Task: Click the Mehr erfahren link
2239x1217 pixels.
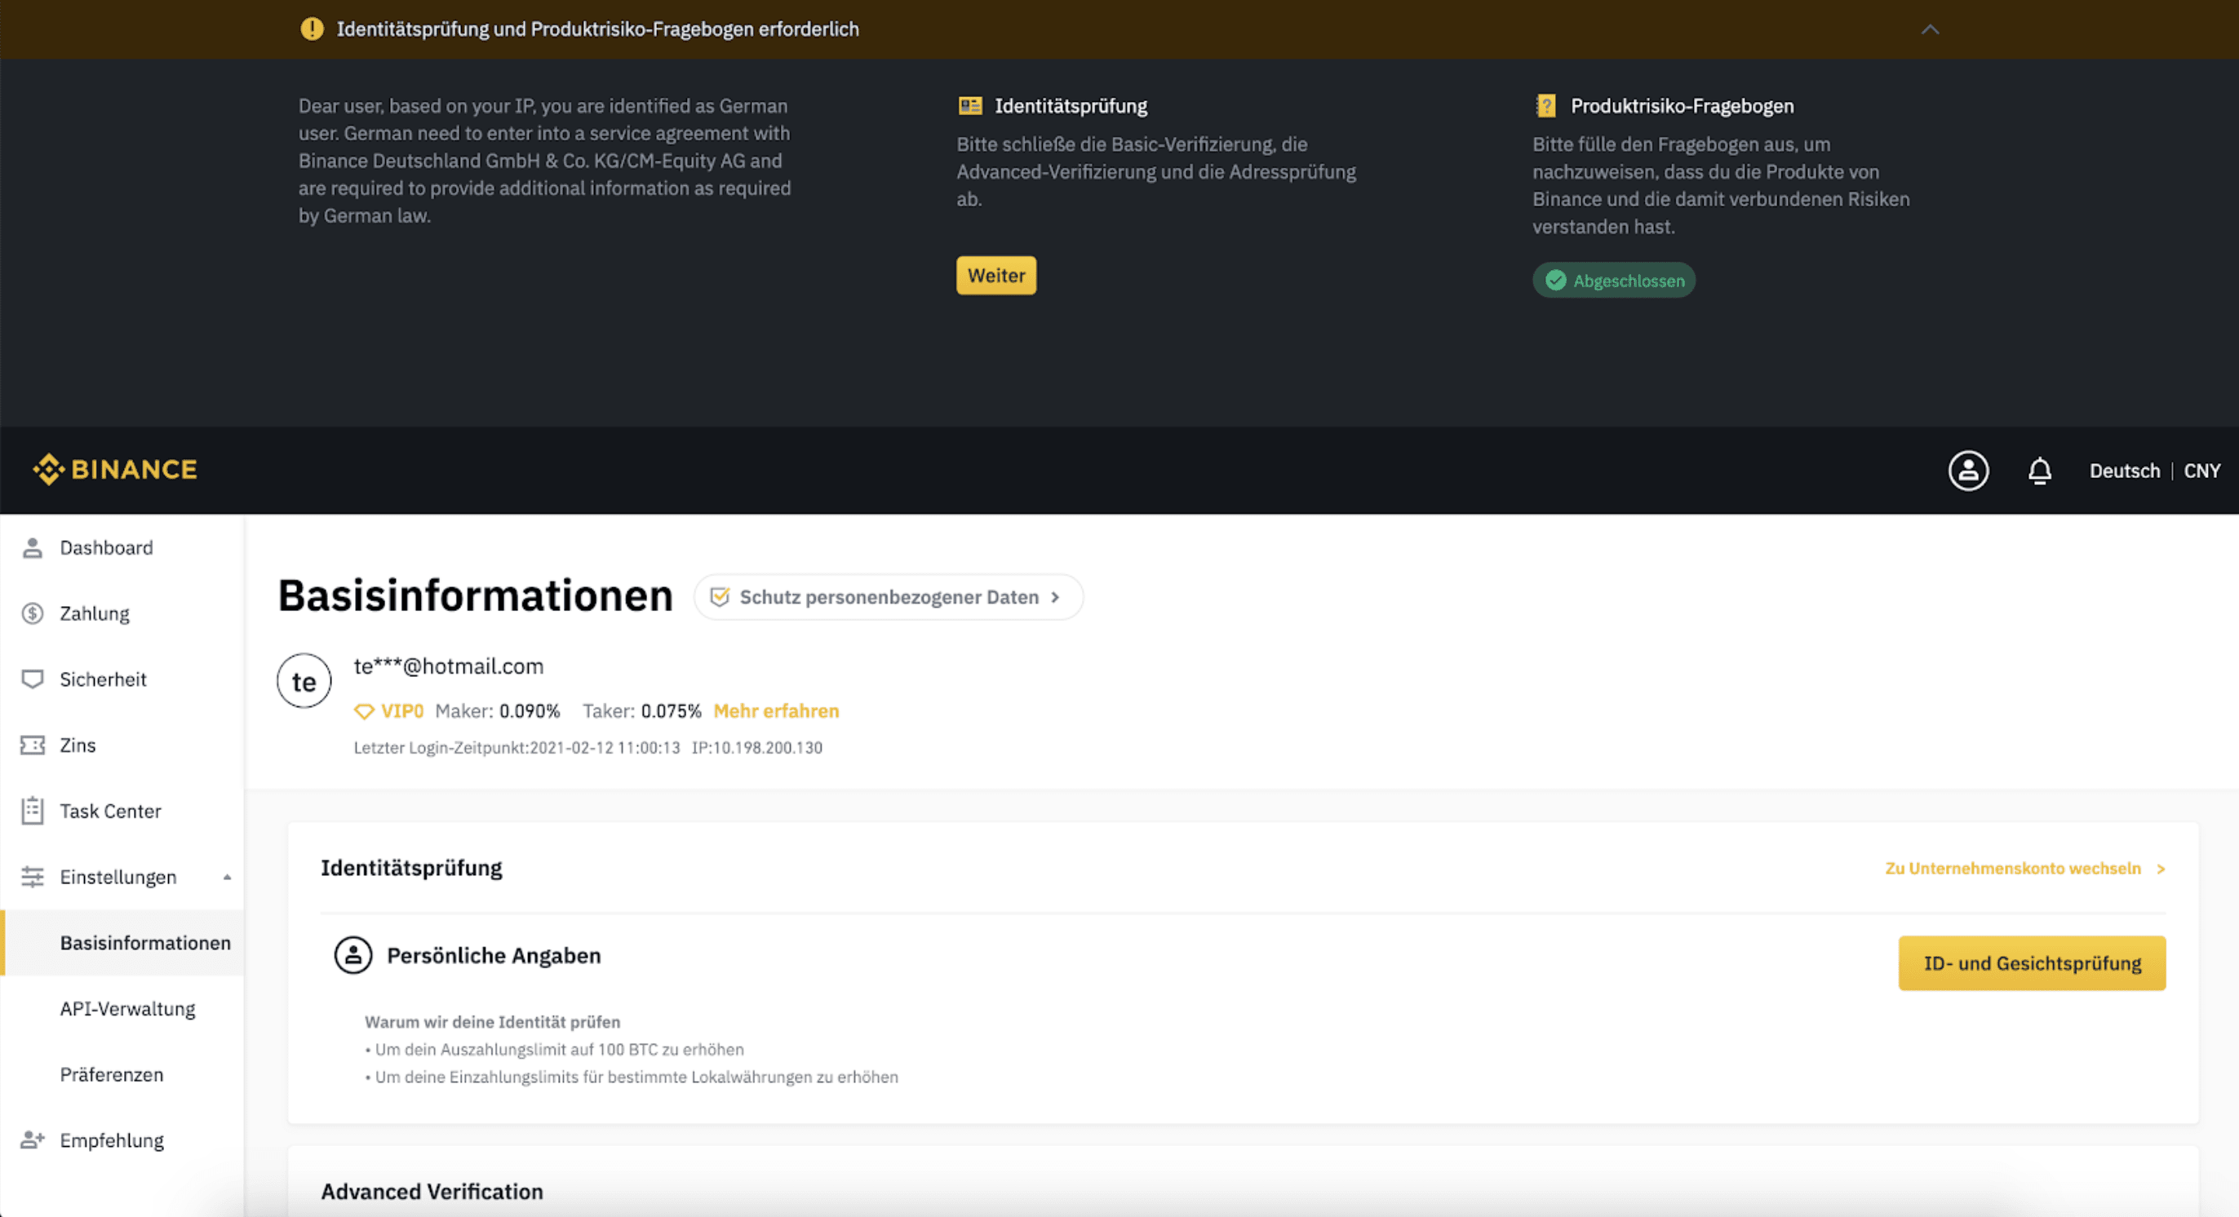Action: click(776, 711)
